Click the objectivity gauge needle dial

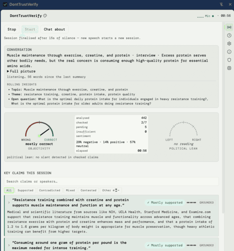(x=39, y=129)
